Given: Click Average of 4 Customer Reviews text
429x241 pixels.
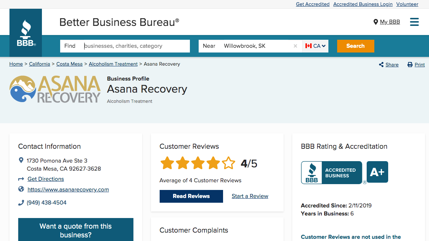Looking at the screenshot, I should [200, 180].
